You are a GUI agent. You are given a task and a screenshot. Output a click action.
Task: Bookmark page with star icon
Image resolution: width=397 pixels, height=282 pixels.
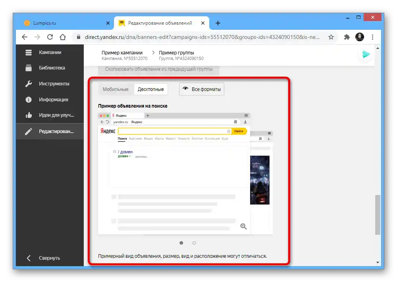pyautogui.click(x=331, y=37)
